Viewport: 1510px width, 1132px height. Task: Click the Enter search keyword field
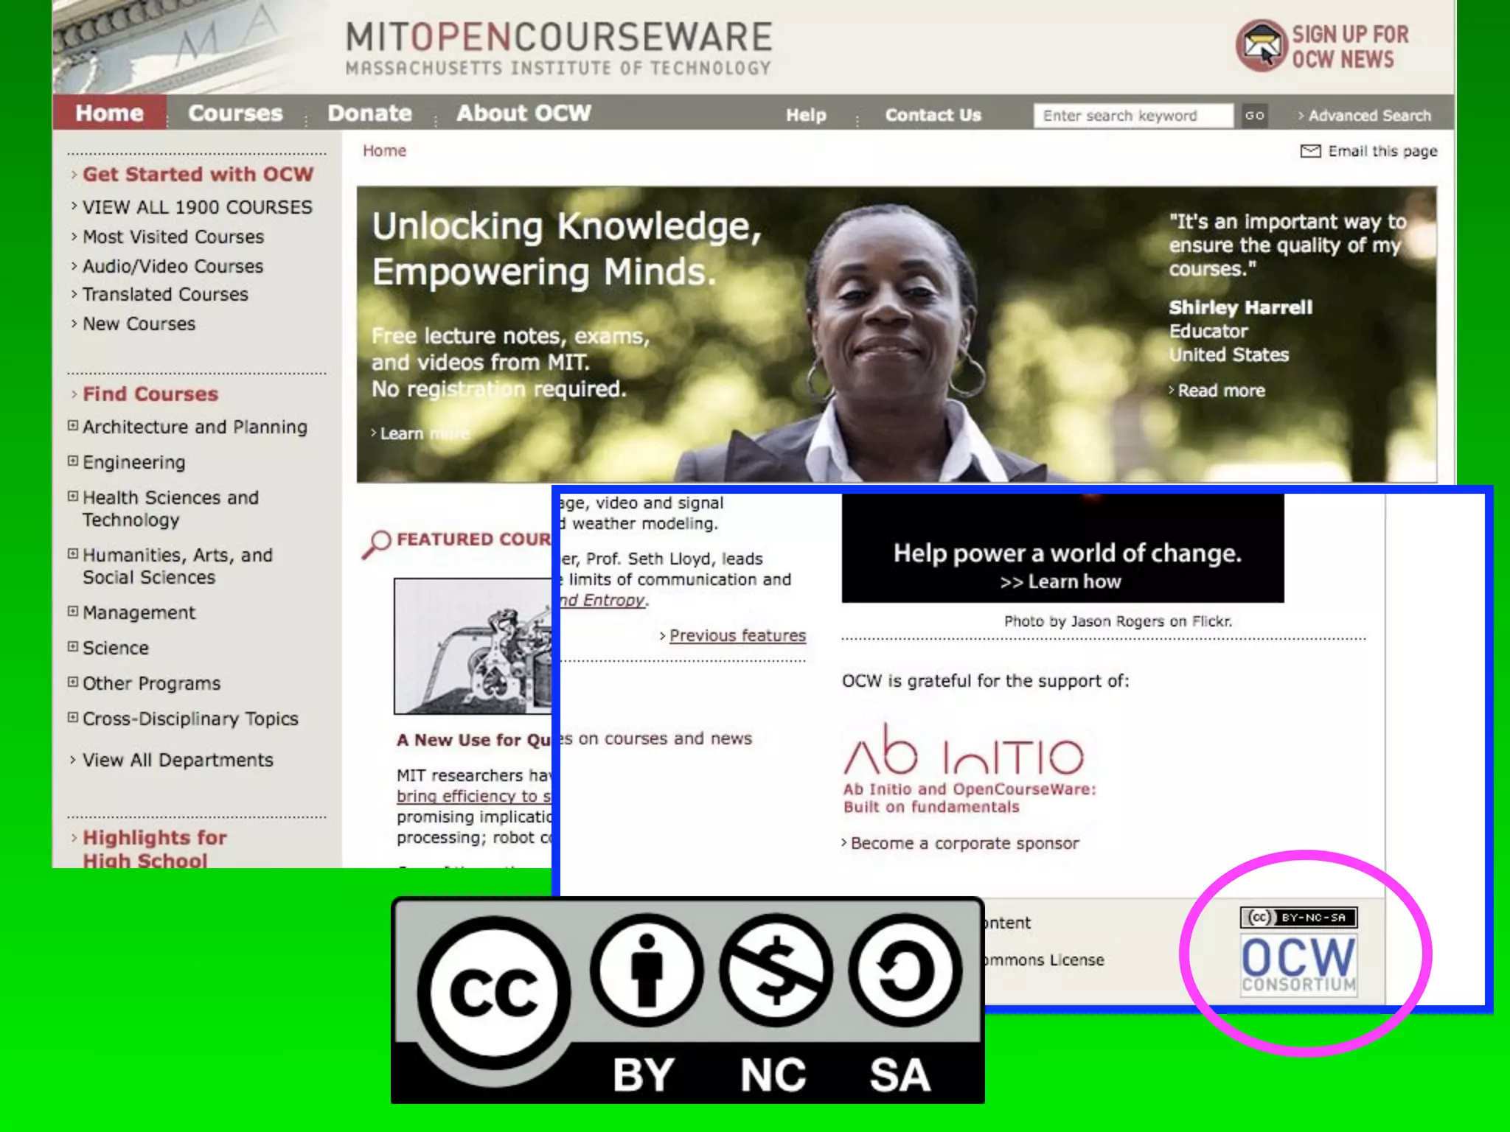point(1132,116)
